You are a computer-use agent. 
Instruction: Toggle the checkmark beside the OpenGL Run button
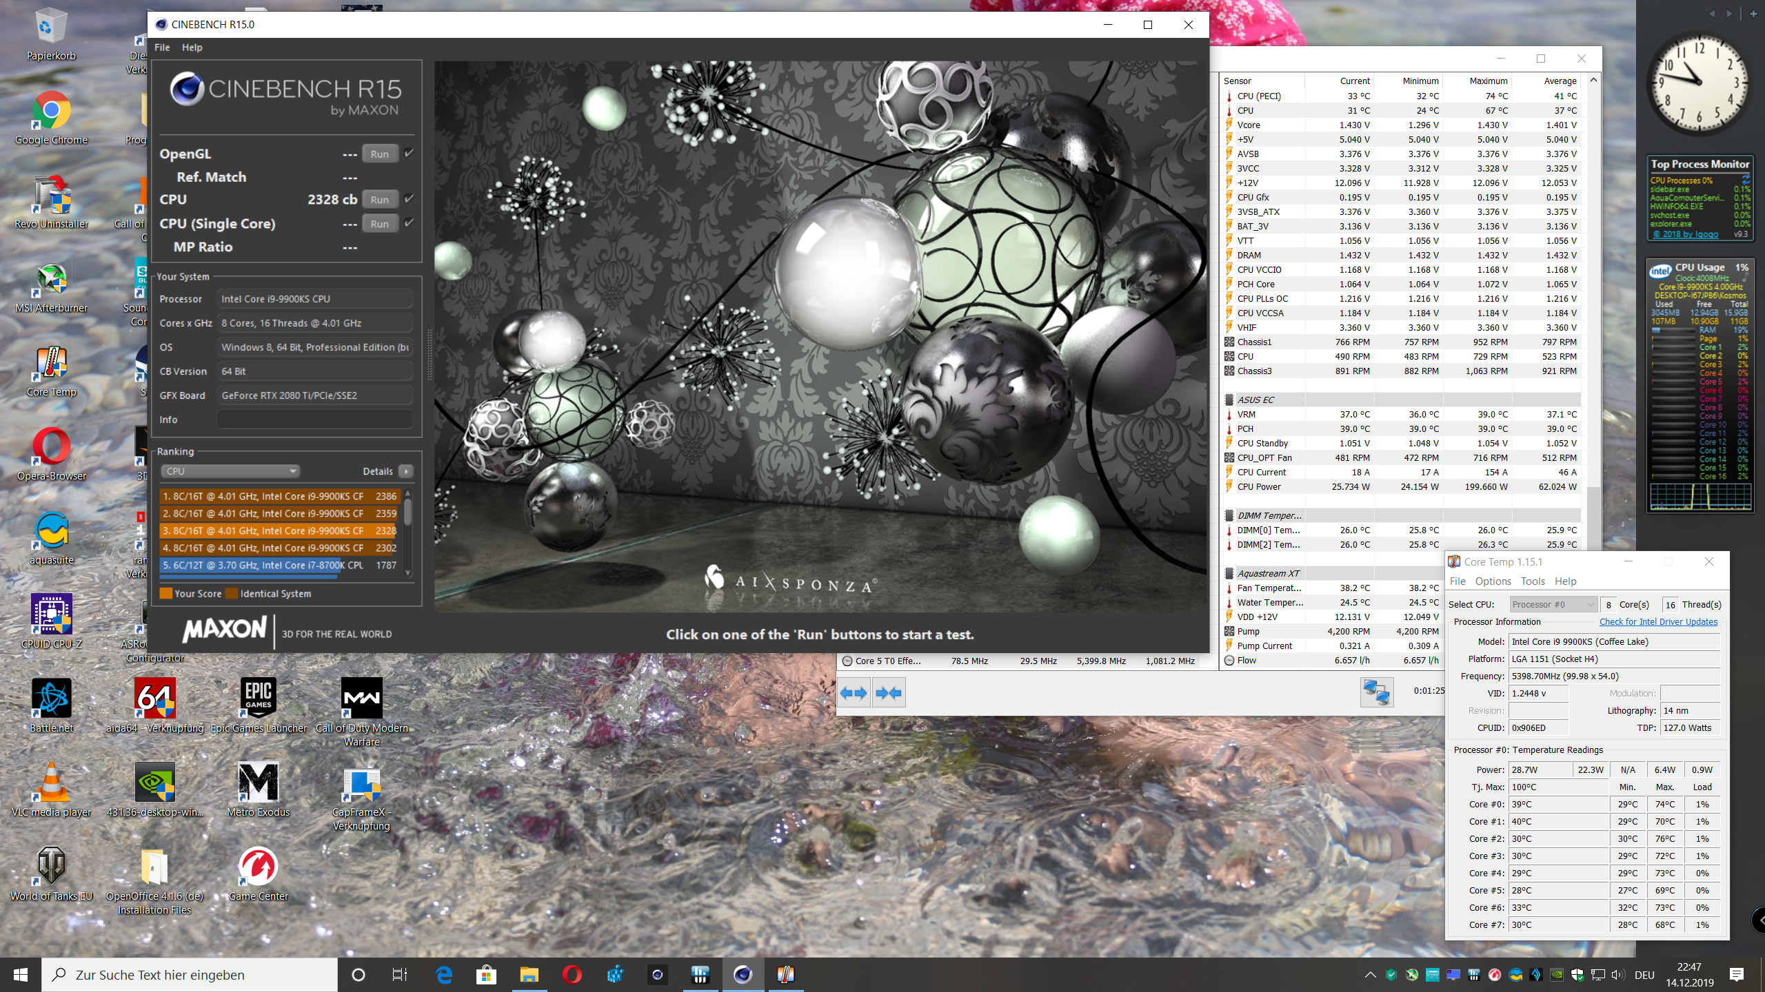[410, 153]
